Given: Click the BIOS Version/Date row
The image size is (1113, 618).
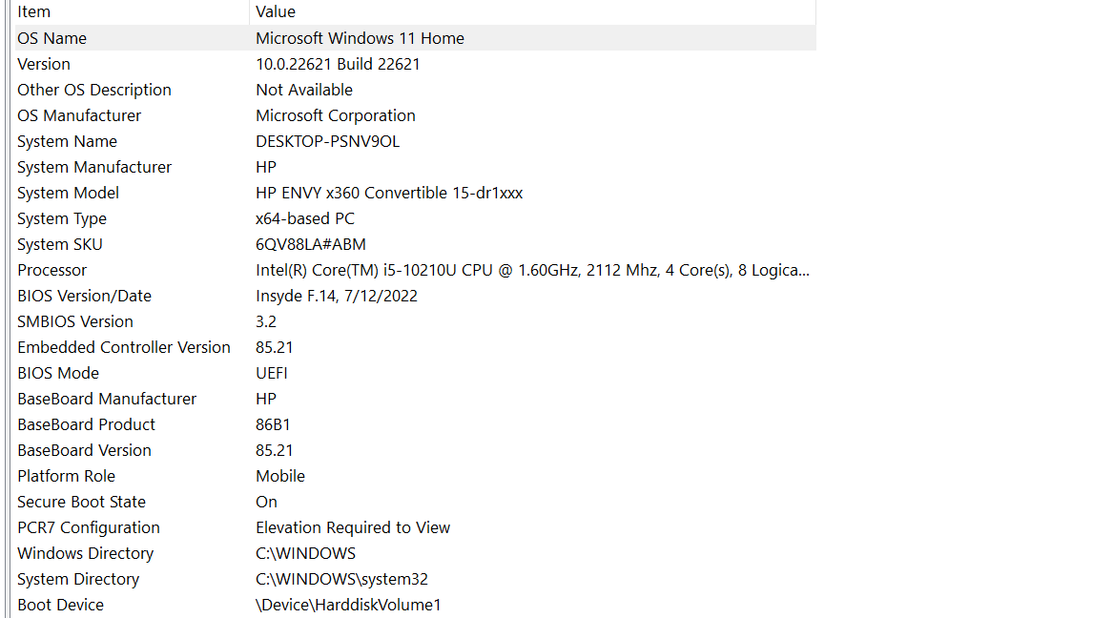Looking at the screenshot, I should click(415, 296).
